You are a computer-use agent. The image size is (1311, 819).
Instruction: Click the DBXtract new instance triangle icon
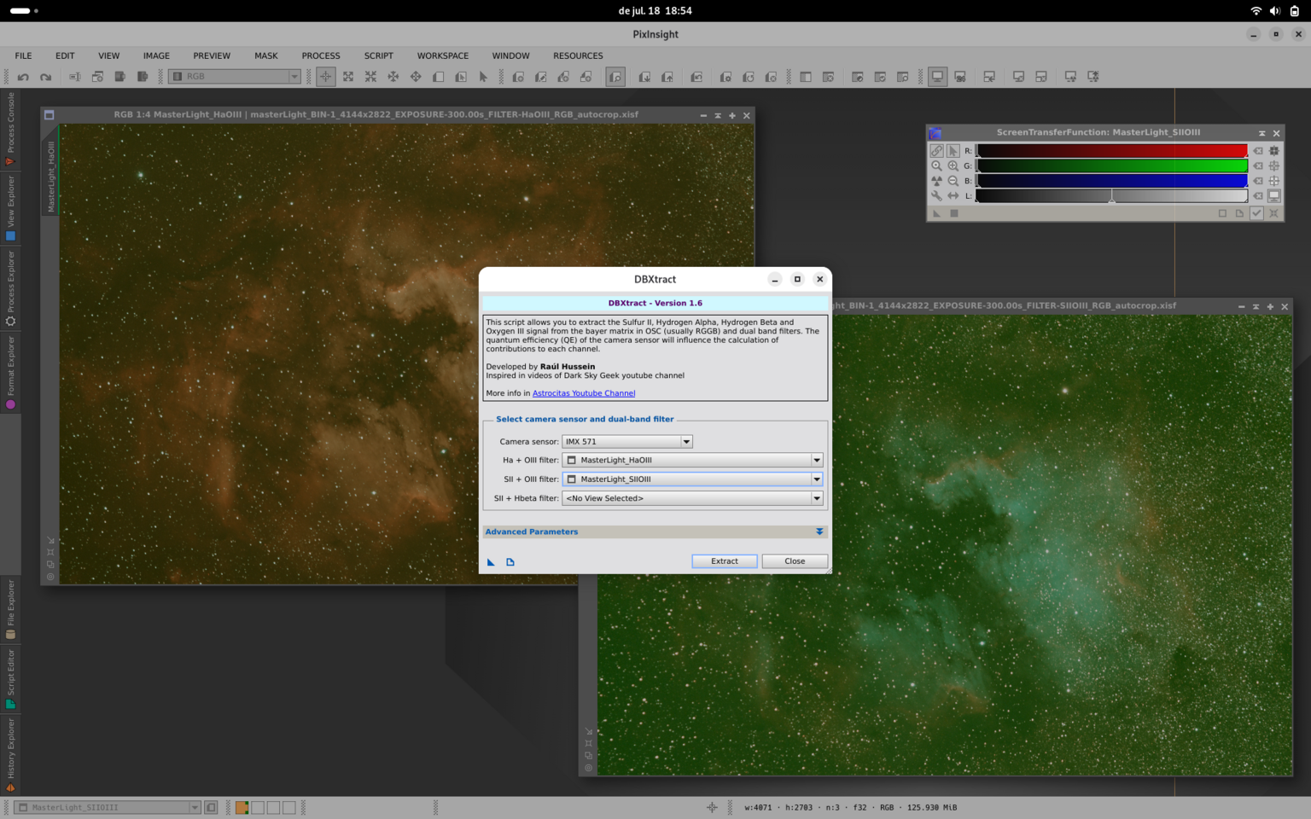point(491,562)
